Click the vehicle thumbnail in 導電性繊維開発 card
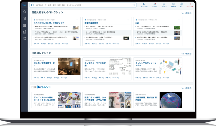This screenshot has width=216, height=126. click(x=126, y=38)
